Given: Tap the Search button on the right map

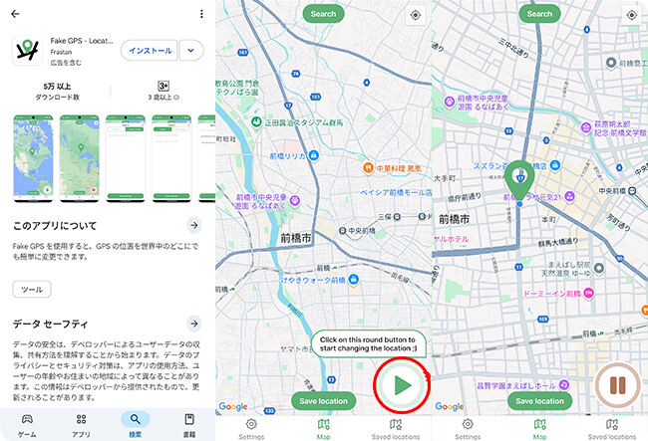Looking at the screenshot, I should [x=539, y=14].
